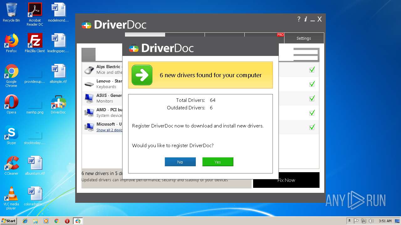Click the ASUS monitor device icon
Viewport: 401px width, 225px height.
point(89,98)
